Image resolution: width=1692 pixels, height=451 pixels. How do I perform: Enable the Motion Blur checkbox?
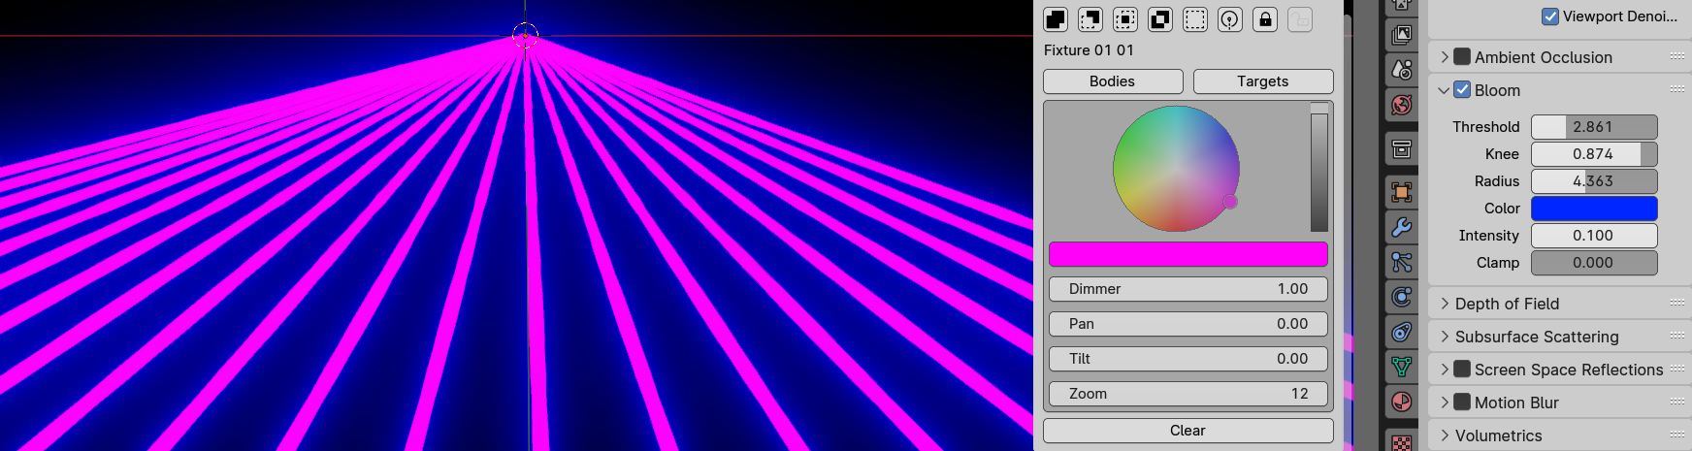1462,403
